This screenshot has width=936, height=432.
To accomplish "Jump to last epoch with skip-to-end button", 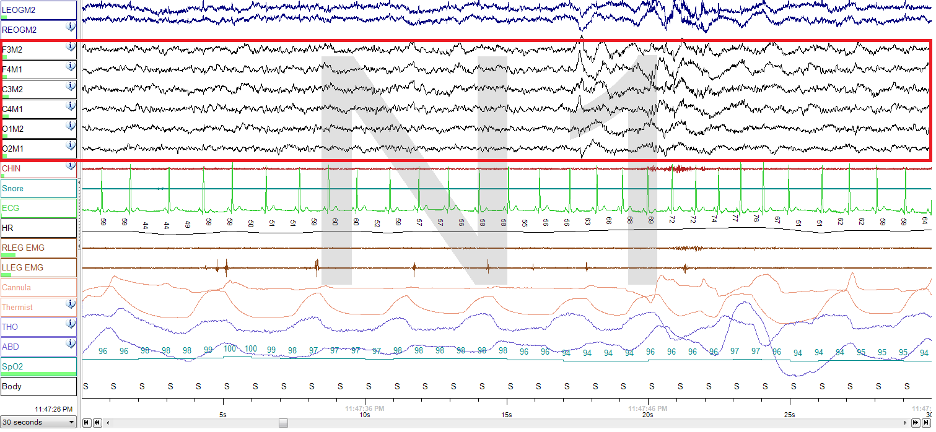I will [927, 422].
